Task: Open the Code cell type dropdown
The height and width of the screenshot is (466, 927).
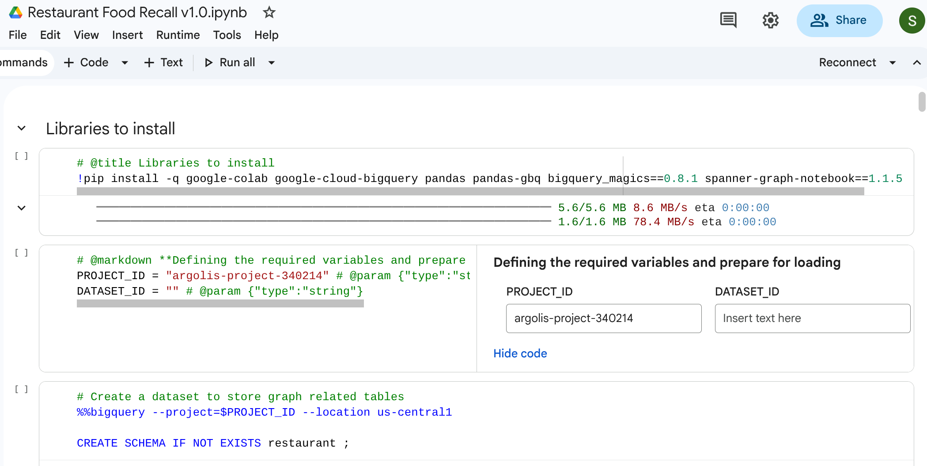Action: (x=124, y=62)
